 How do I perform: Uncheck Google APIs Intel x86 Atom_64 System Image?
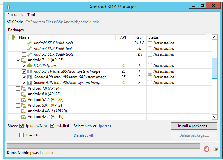[24, 77]
